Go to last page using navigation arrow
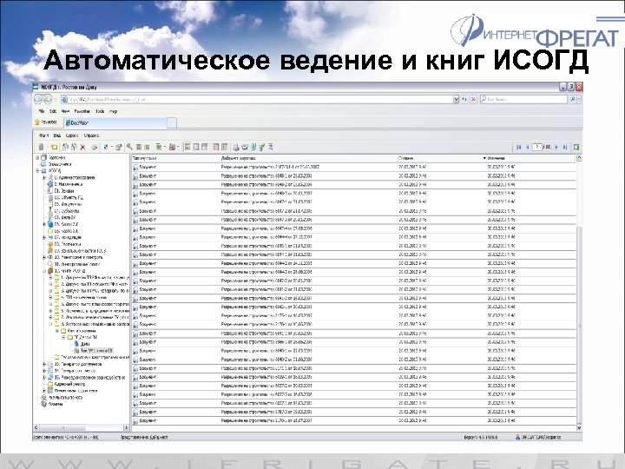 [x=565, y=147]
